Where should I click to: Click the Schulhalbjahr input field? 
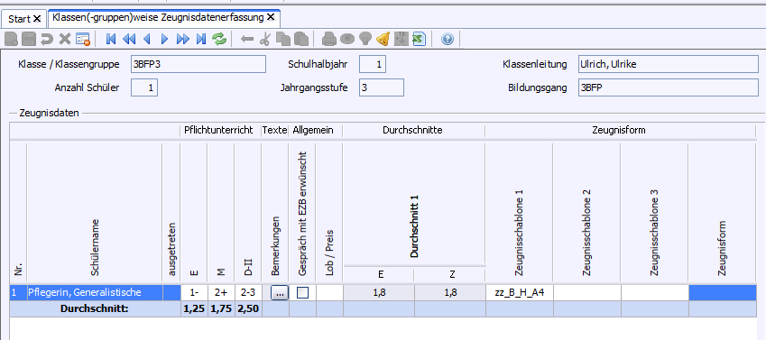coord(373,64)
